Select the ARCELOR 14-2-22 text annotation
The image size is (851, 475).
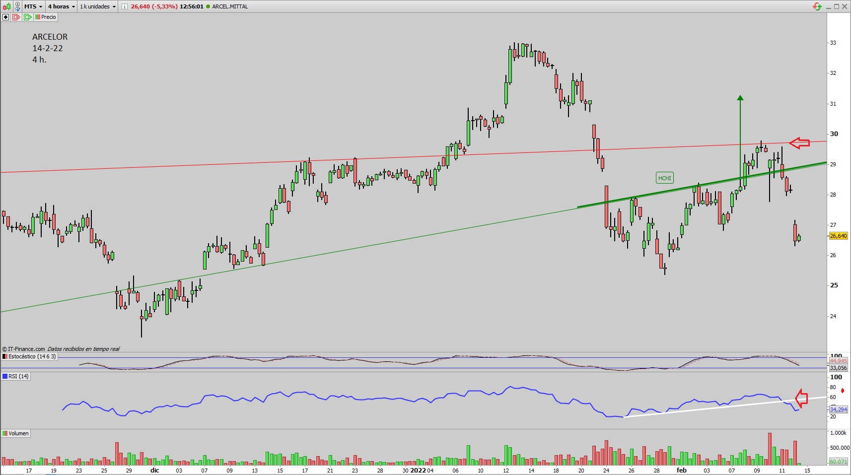pyautogui.click(x=50, y=48)
